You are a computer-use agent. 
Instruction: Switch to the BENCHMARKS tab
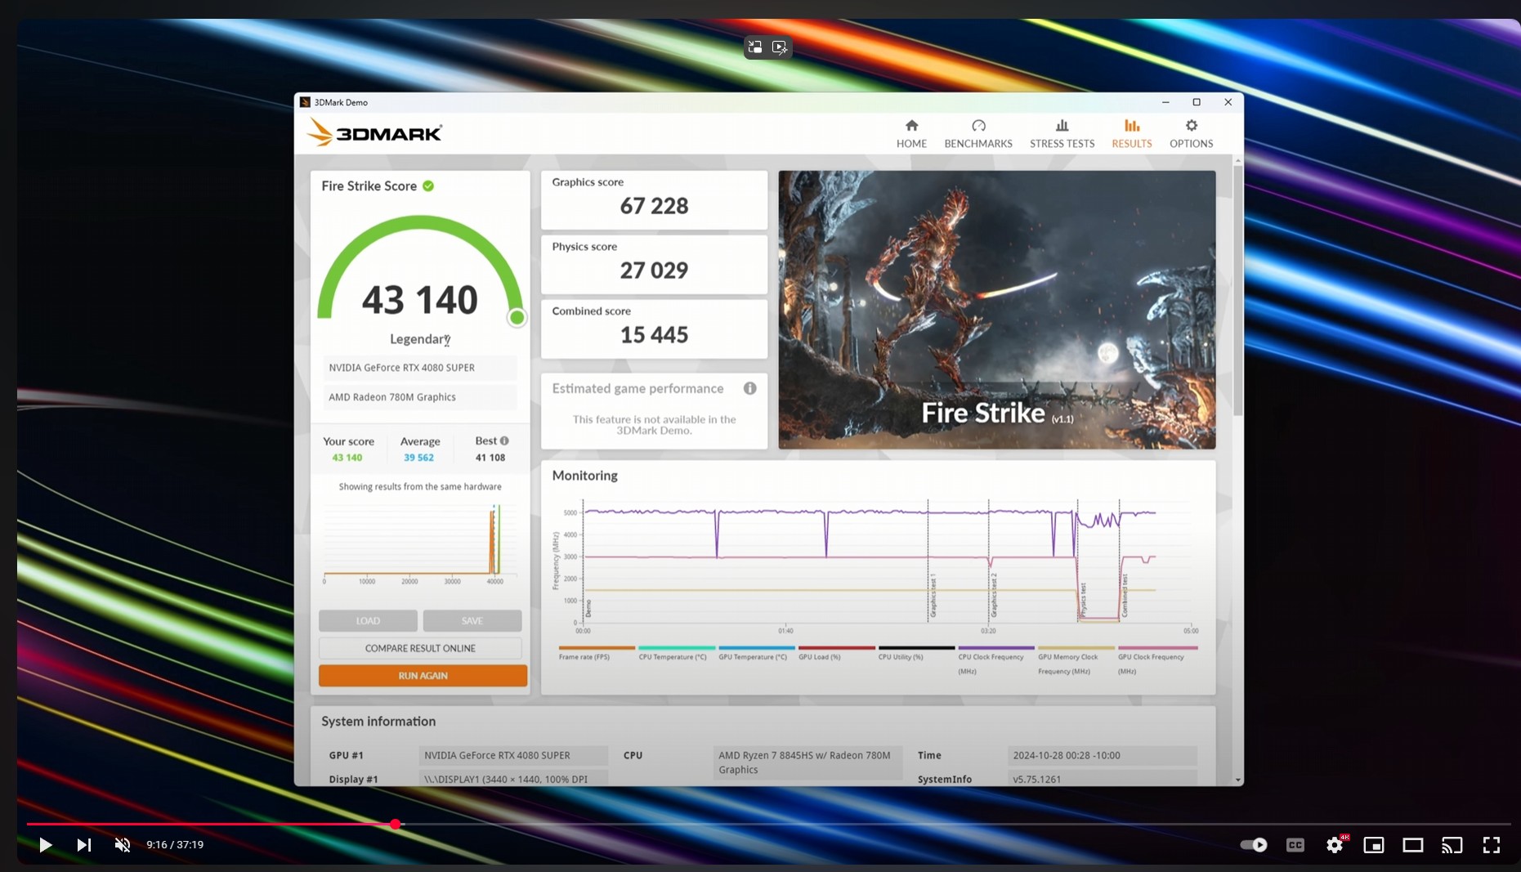978,133
